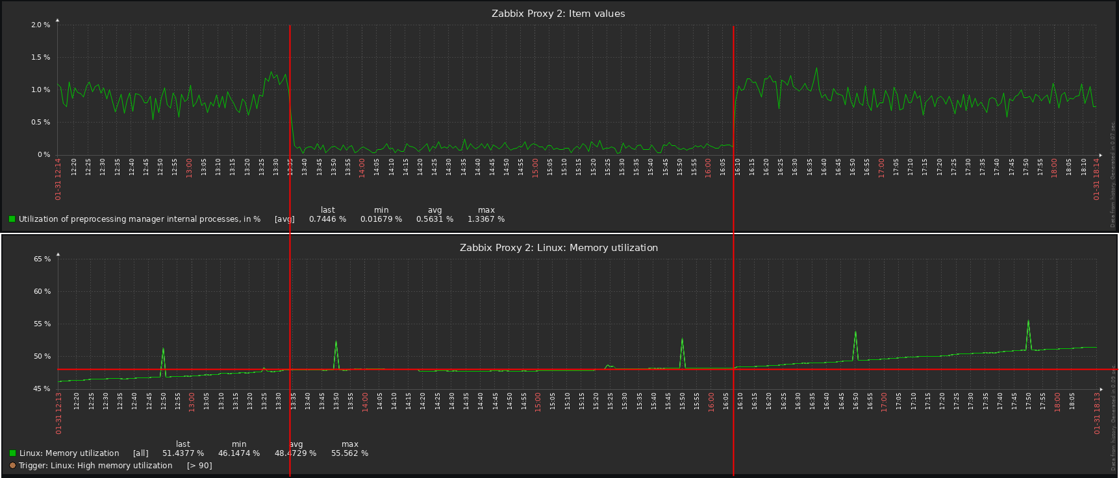Viewport: 1119px width, 478px height.
Task: Click the "[all]" function tag in memory legend
Action: pyautogui.click(x=141, y=453)
